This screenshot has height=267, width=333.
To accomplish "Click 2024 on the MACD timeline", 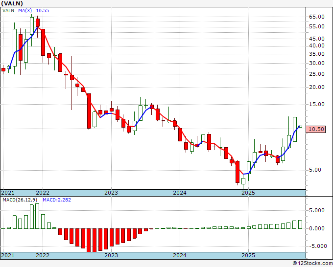I will [x=180, y=255].
